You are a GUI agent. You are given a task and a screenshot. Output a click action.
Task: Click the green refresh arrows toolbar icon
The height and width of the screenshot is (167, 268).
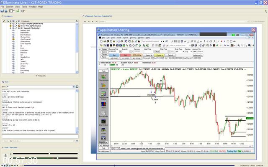18,11
